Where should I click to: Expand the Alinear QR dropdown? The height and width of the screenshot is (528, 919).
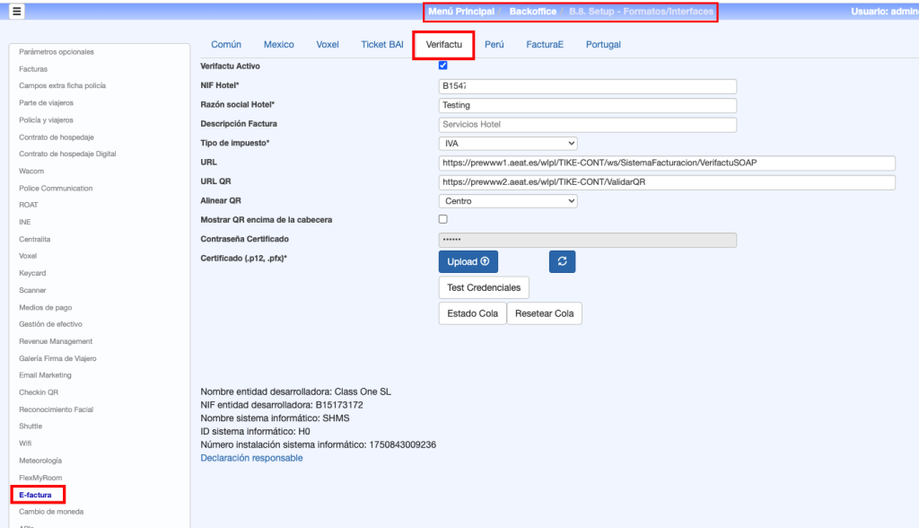click(x=507, y=201)
